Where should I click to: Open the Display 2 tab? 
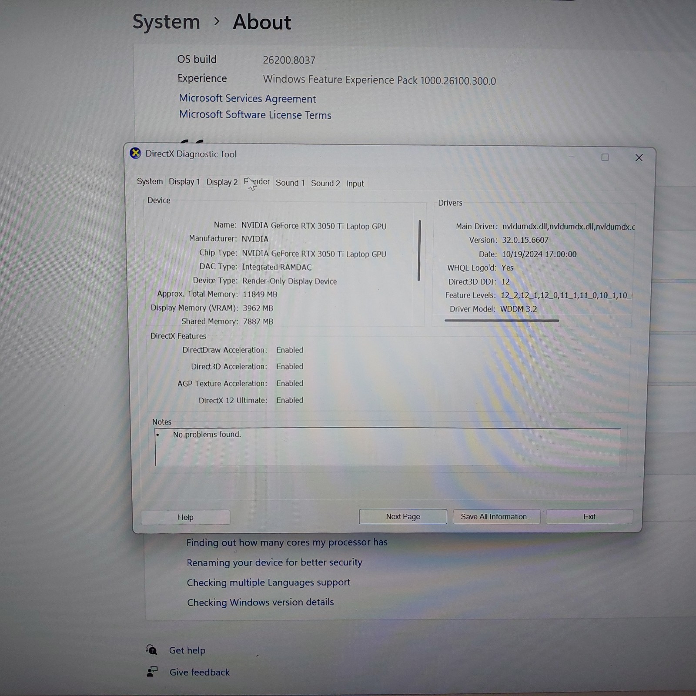[222, 182]
